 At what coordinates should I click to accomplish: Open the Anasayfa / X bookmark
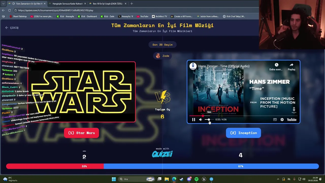click(126, 16)
